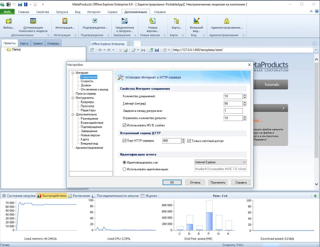Click the browser back arrow icon
320x247 pixels.
pyautogui.click(x=100, y=50)
